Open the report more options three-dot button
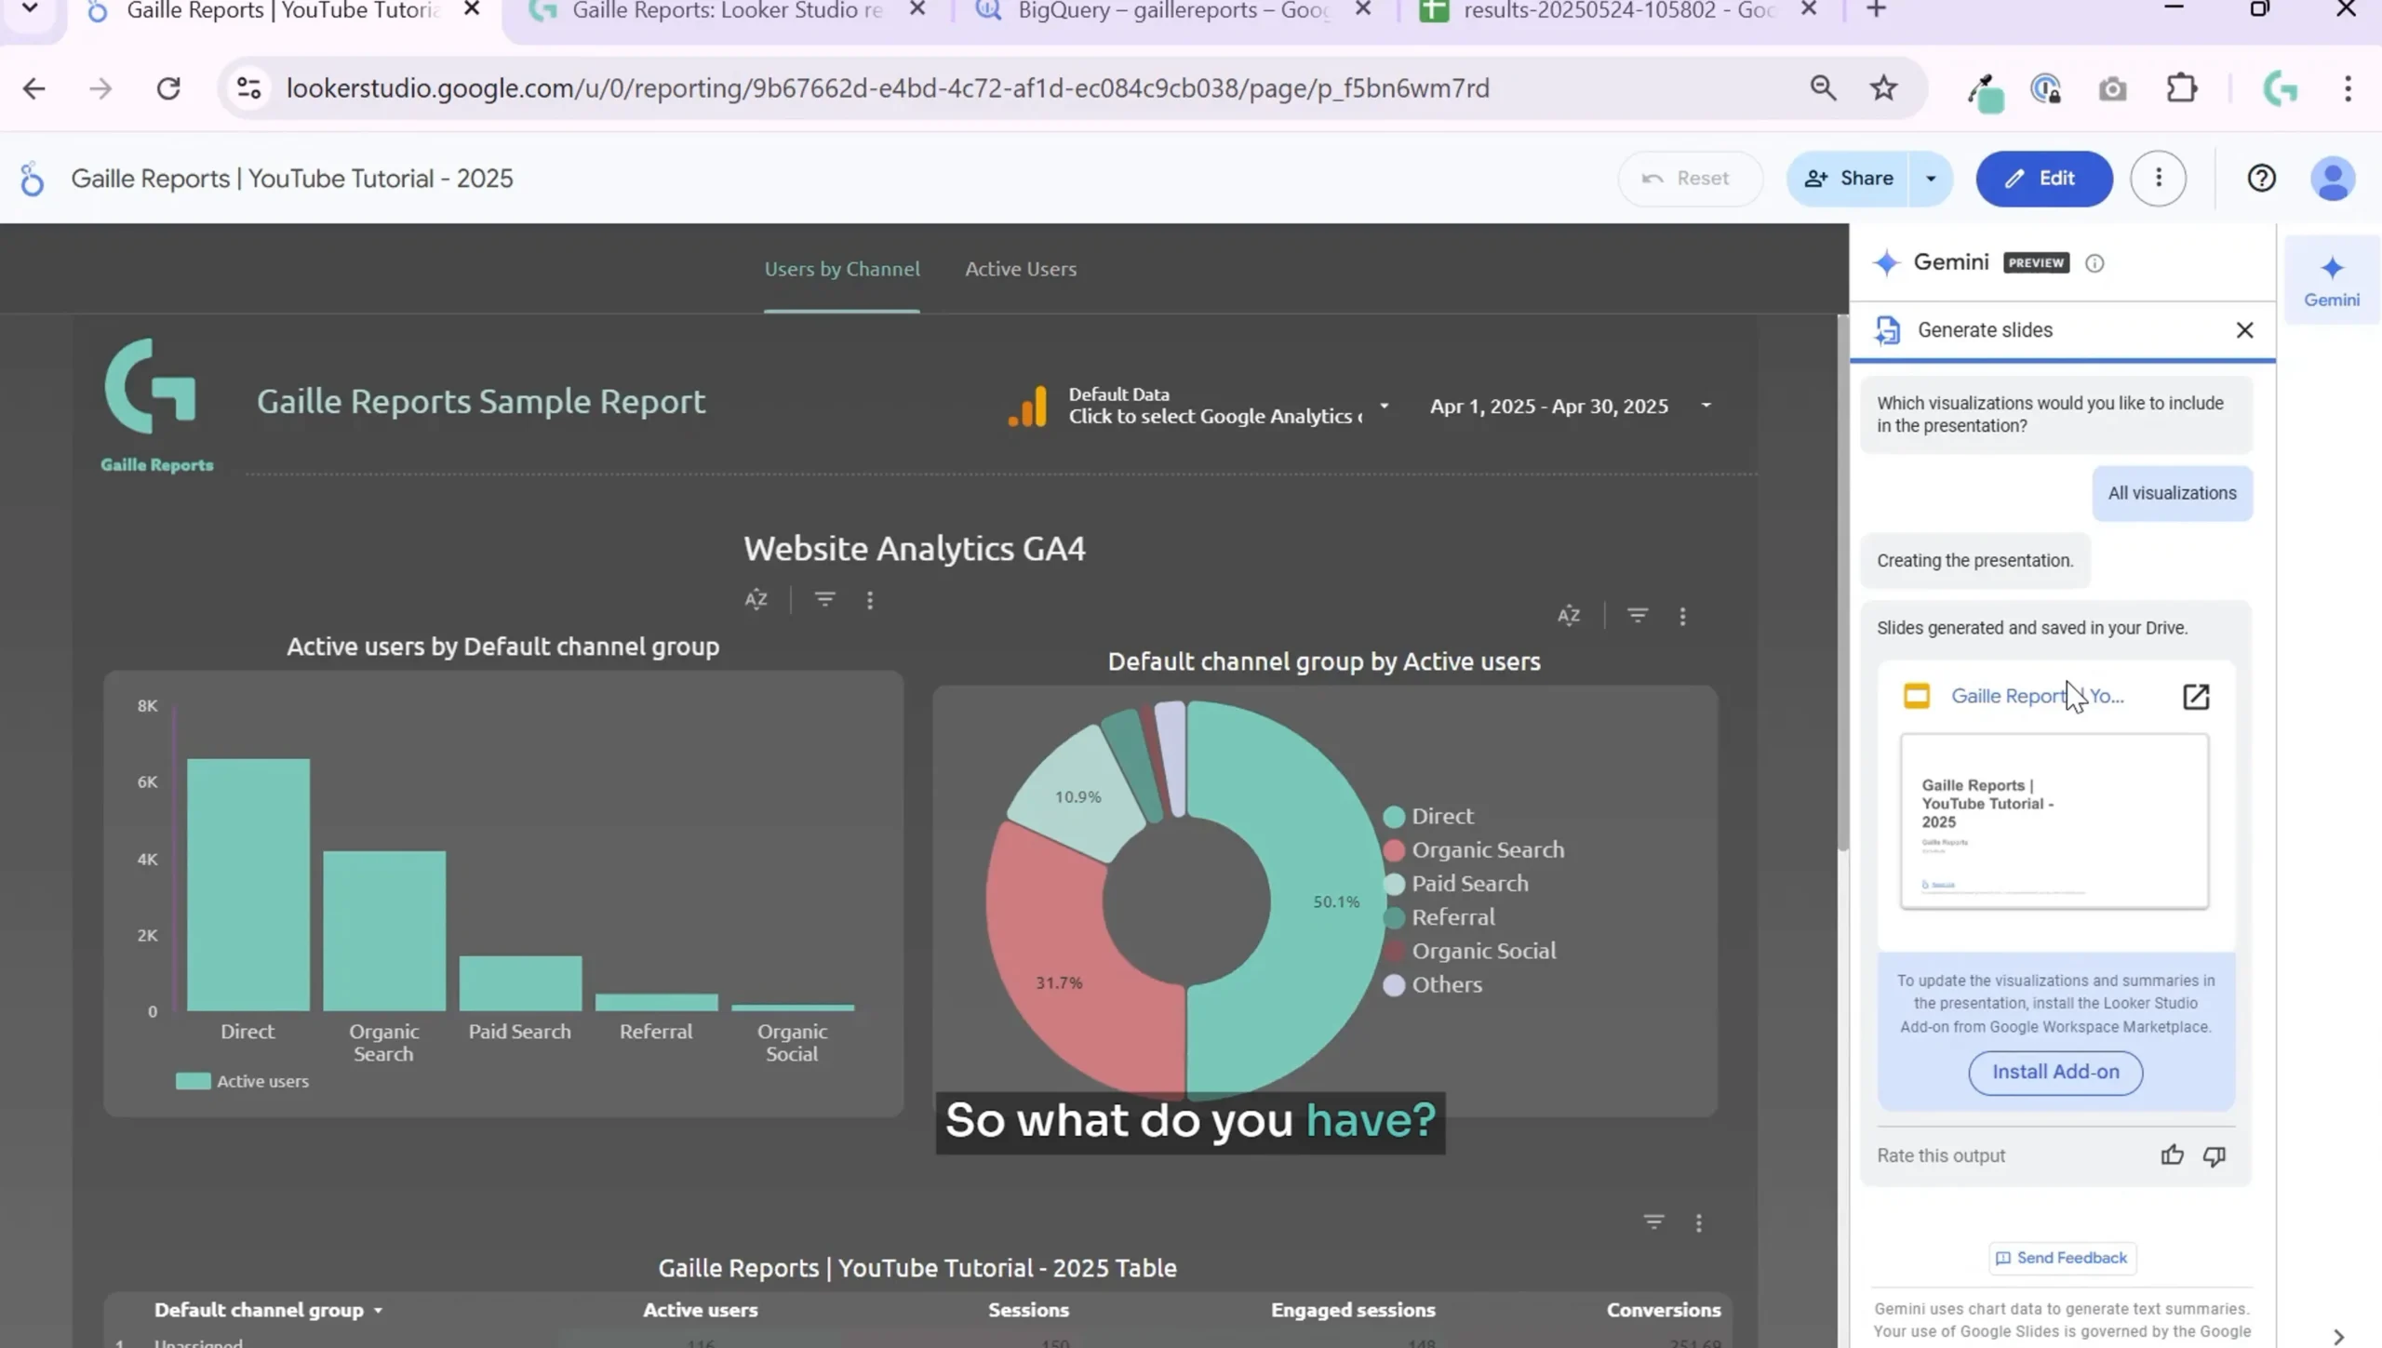The width and height of the screenshot is (2382, 1348). click(2158, 178)
